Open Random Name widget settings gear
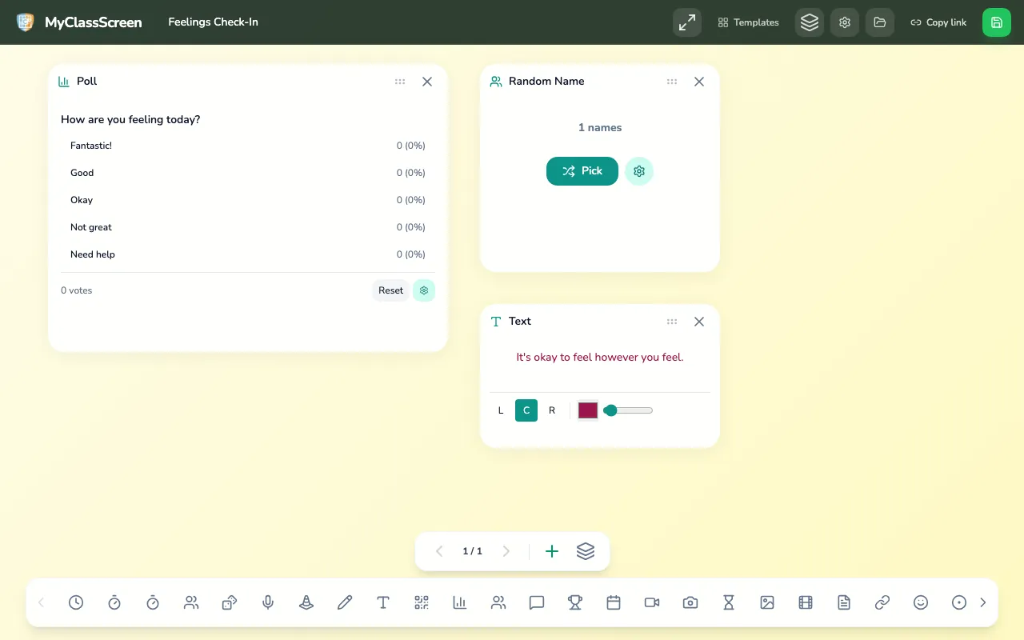The width and height of the screenshot is (1024, 640). [639, 171]
